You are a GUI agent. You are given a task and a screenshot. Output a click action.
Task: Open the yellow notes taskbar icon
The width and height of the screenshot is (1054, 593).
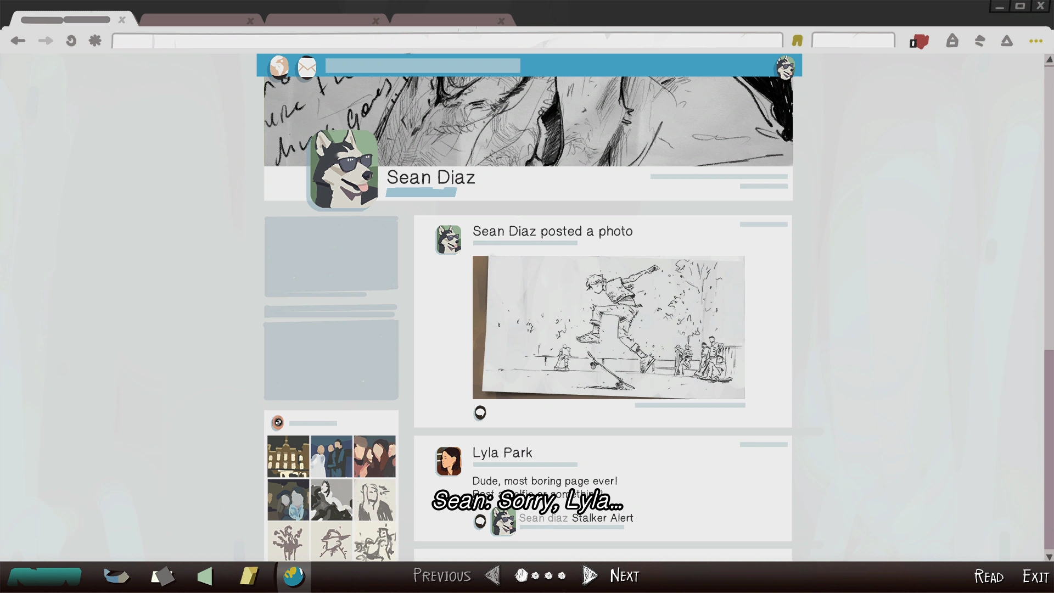click(x=249, y=576)
